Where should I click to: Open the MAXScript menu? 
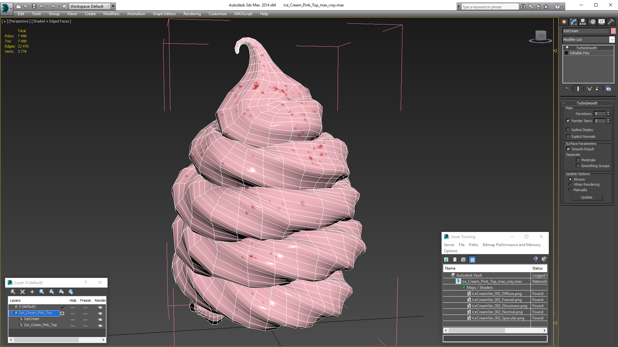243,14
